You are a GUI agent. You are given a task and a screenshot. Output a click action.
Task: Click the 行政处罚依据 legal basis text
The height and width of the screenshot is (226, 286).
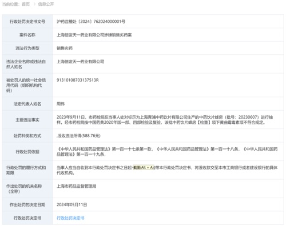click(167, 152)
